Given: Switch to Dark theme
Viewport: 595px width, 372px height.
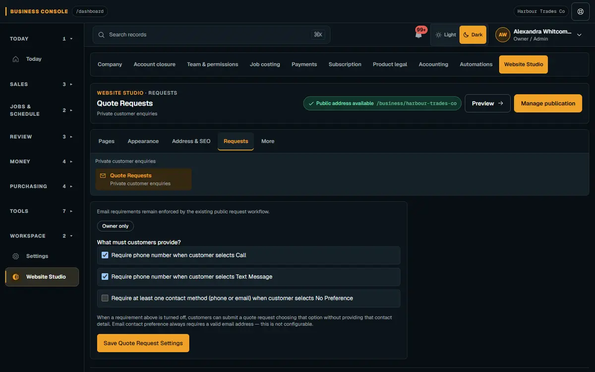Looking at the screenshot, I should [473, 35].
